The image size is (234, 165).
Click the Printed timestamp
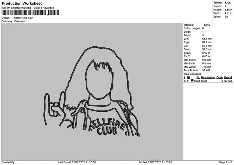point(155,162)
